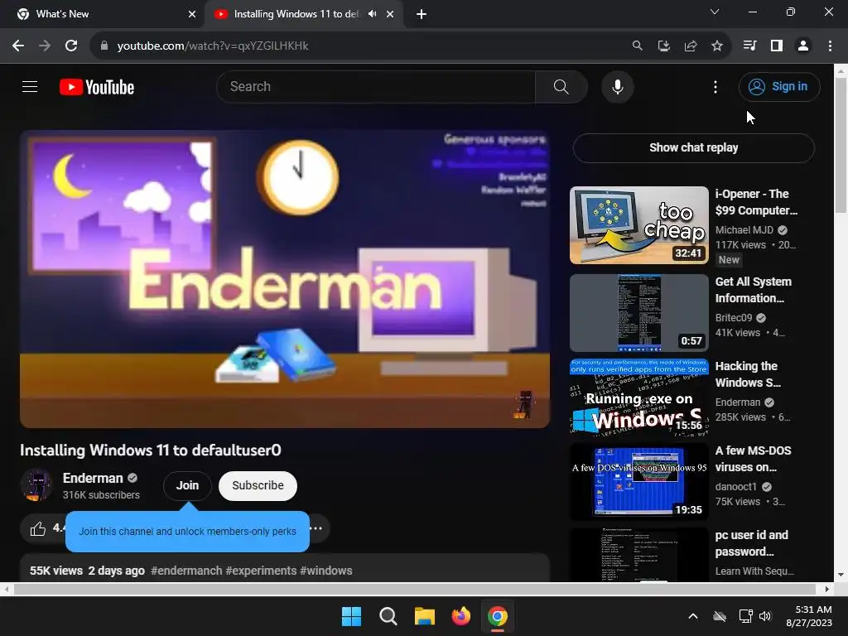Viewport: 848px width, 636px height.
Task: Click the YouTube search magnifier button
Action: (561, 86)
